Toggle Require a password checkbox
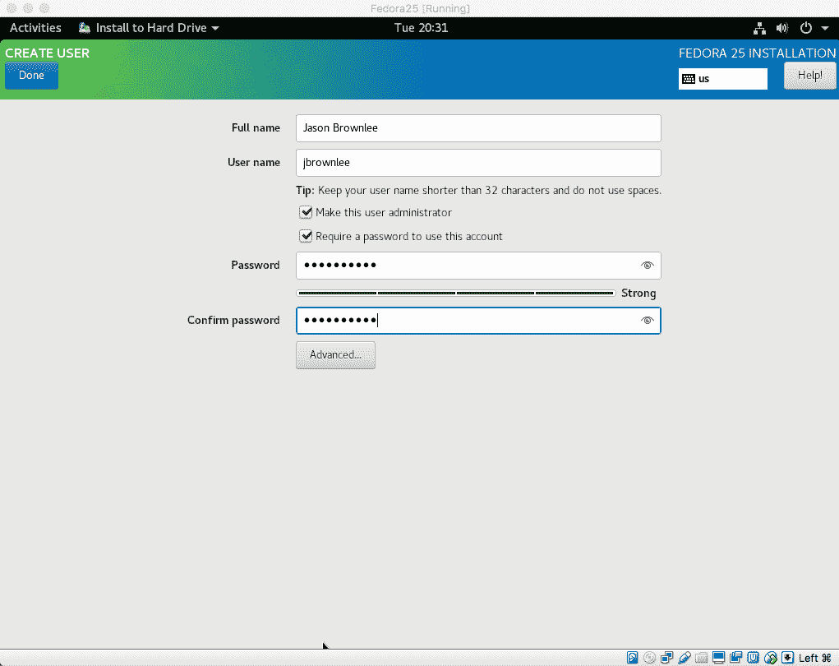 [306, 236]
